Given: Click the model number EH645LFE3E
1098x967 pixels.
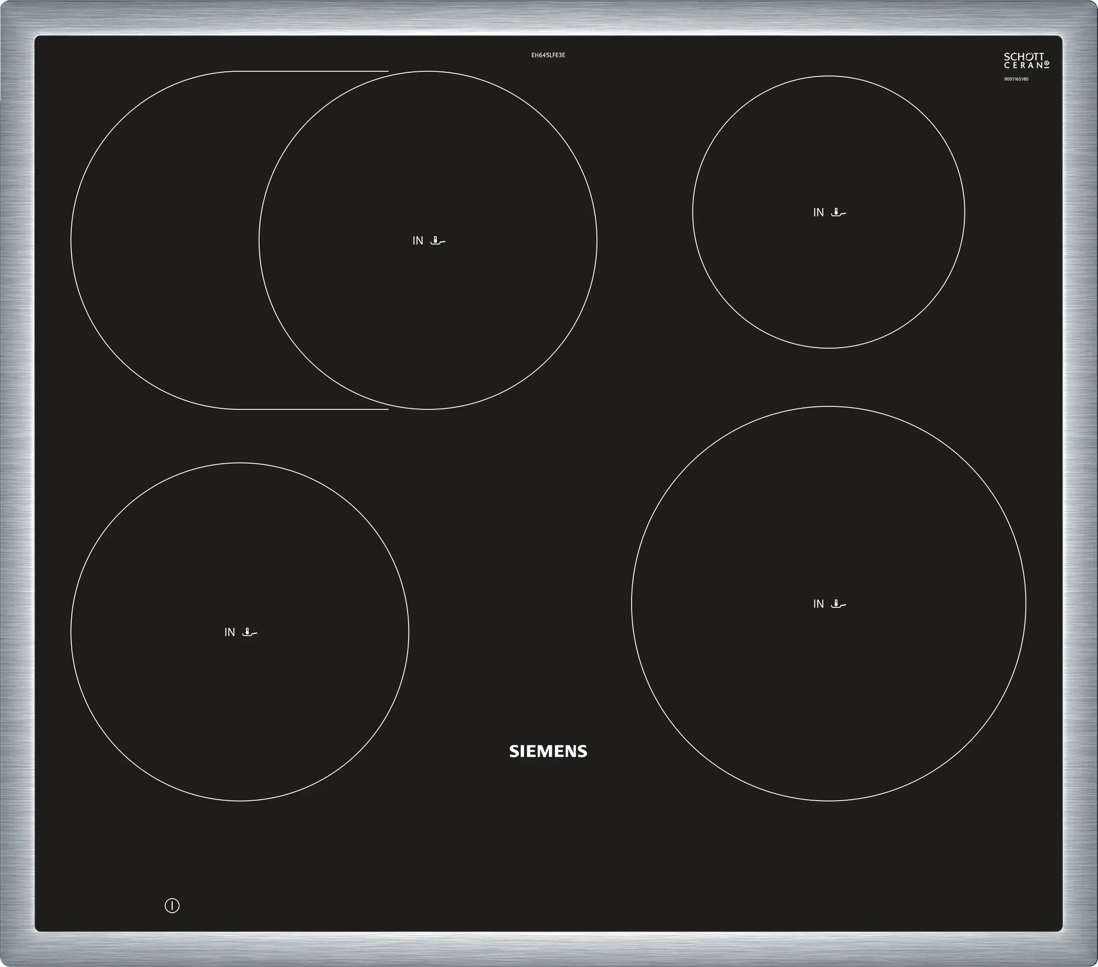Looking at the screenshot, I should coord(548,55).
